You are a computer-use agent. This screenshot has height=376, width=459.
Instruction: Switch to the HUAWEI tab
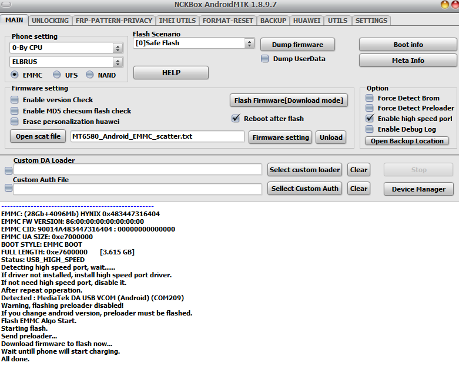(x=307, y=21)
